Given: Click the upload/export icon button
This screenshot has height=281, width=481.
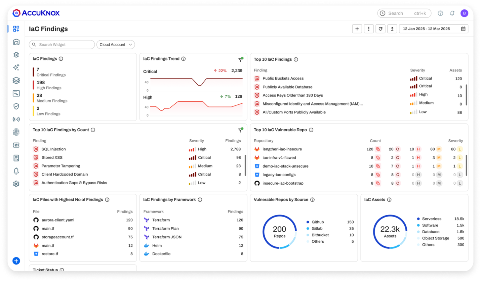Looking at the screenshot, I should tap(392, 29).
